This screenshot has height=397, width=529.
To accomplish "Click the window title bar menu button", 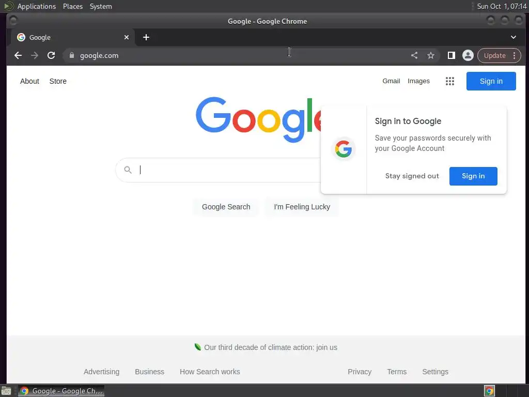I will point(13,21).
